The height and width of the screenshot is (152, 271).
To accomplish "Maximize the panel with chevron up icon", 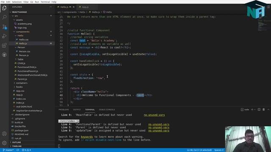I will coord(268,110).
